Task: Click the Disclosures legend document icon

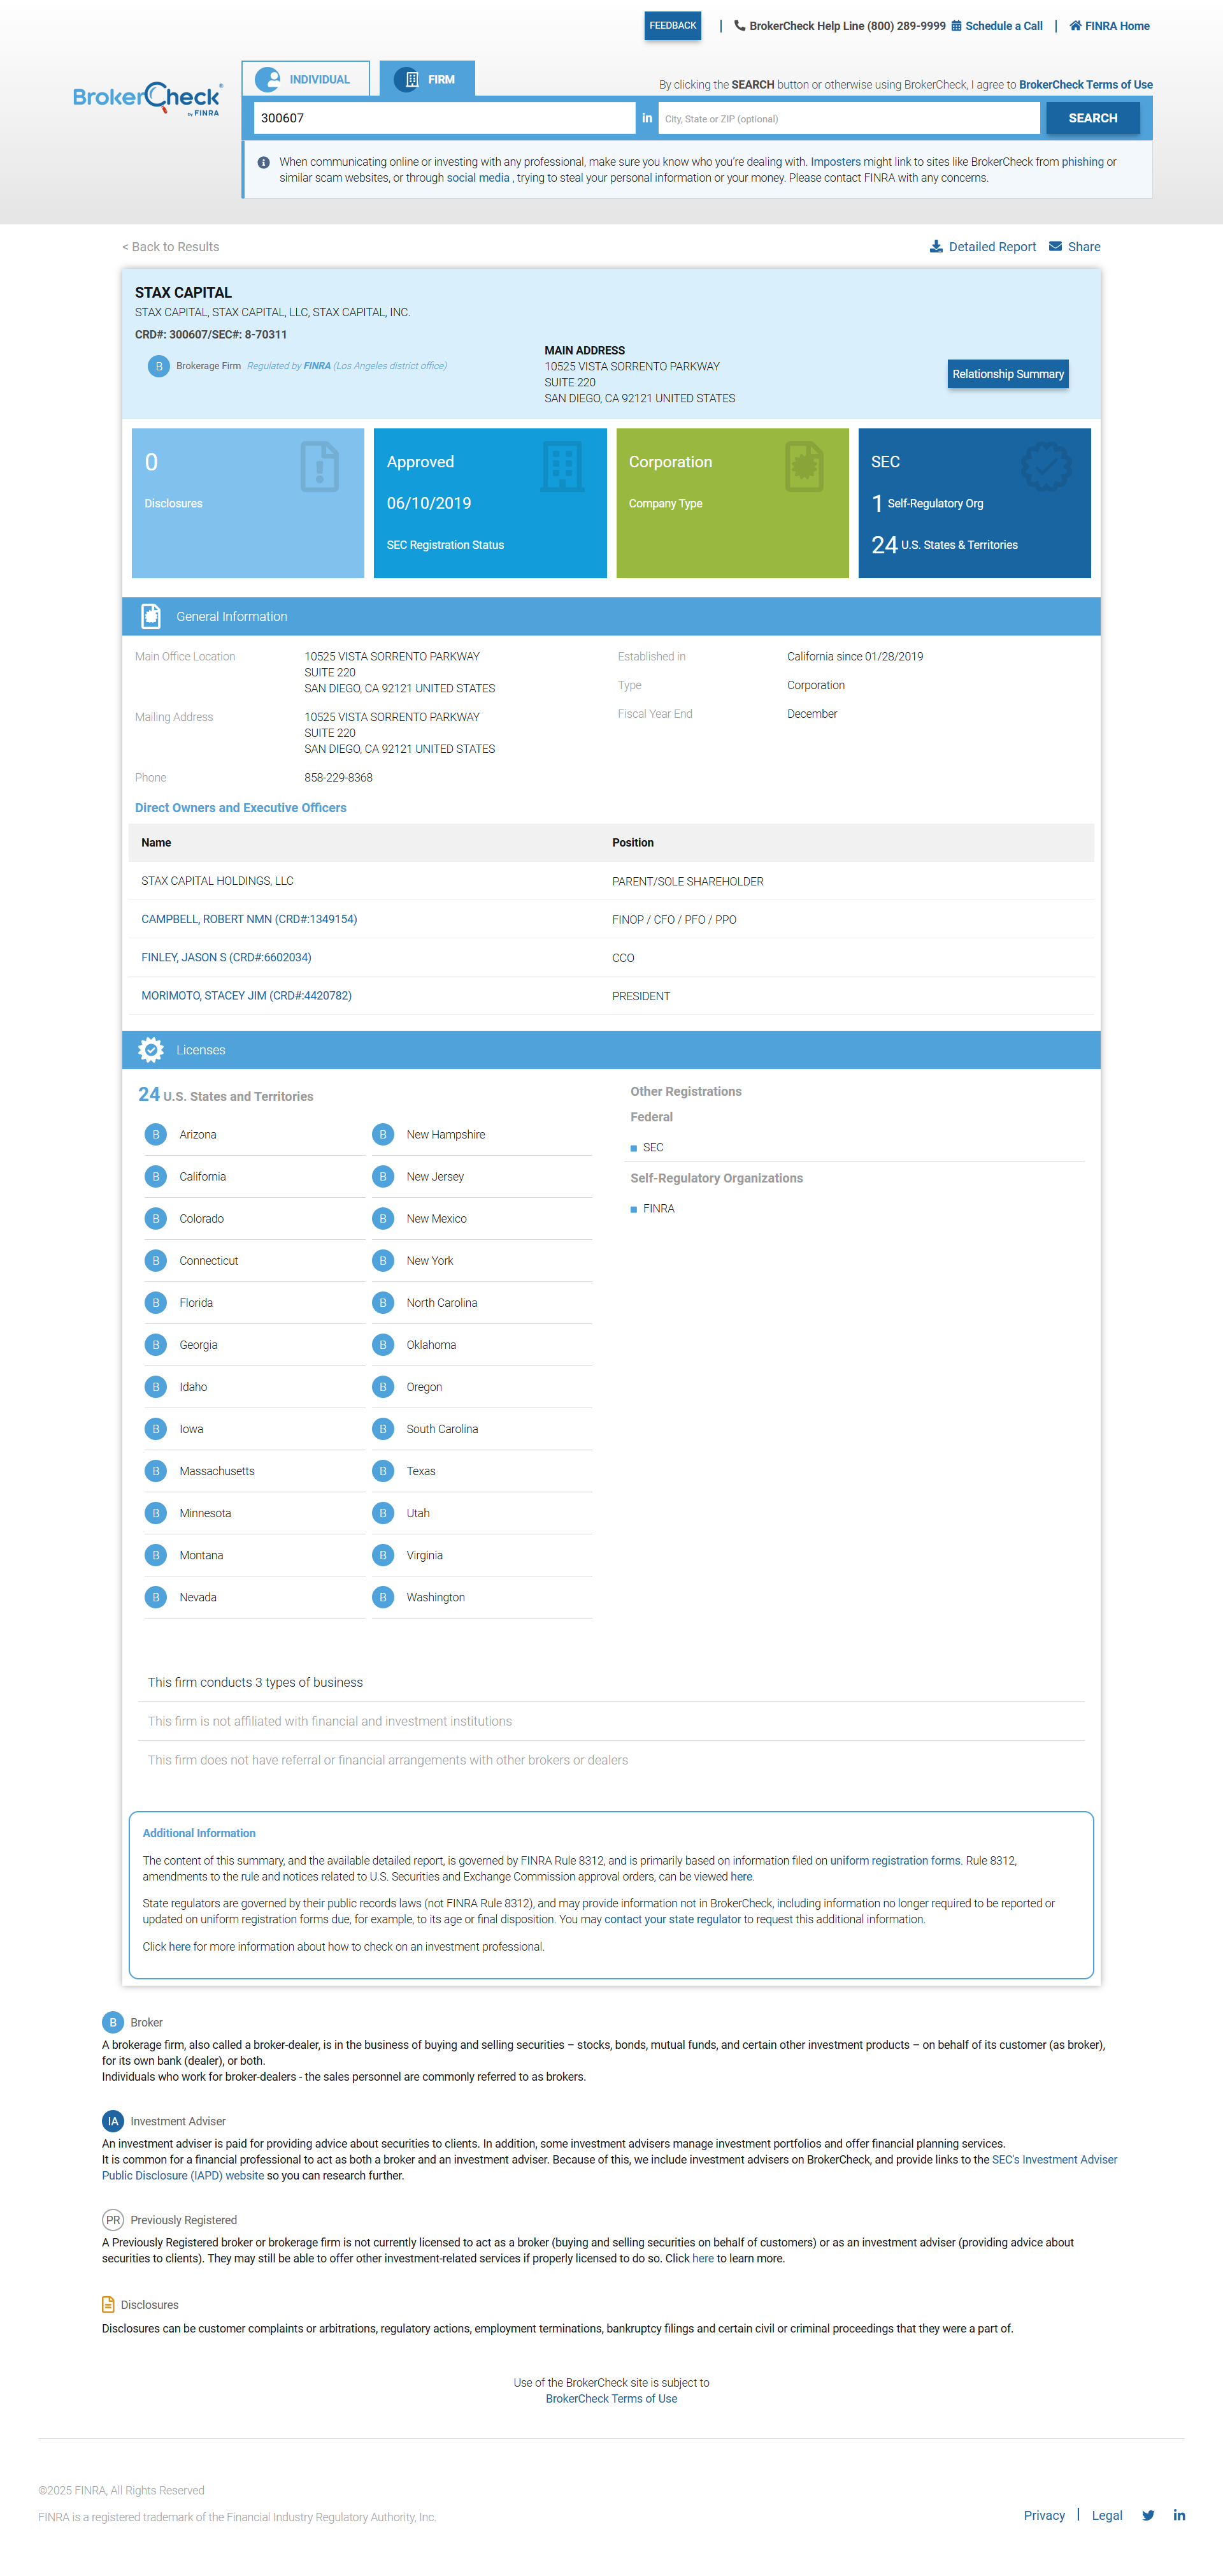Action: (108, 2304)
